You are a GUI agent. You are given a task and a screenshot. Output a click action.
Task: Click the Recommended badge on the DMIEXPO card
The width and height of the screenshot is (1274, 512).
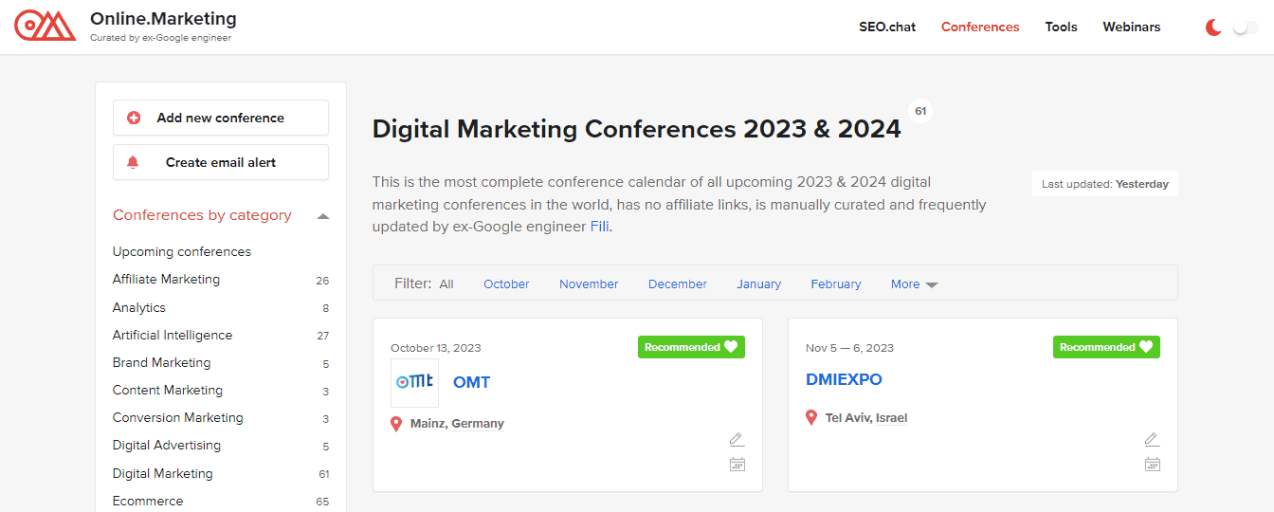coord(1106,347)
